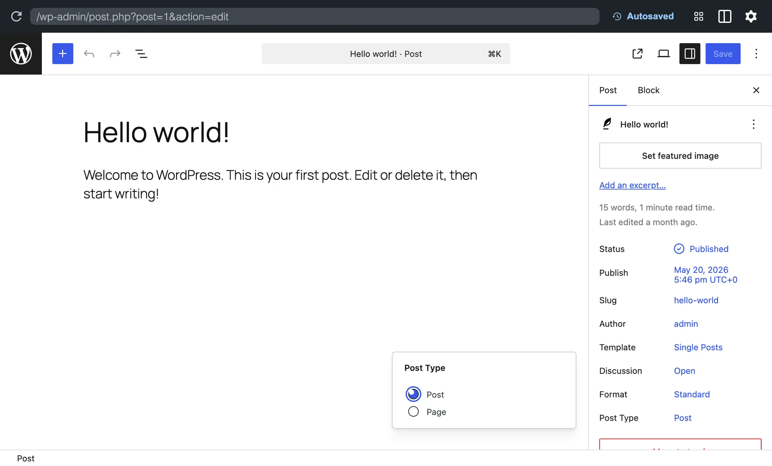The width and height of the screenshot is (772, 466).
Task: Click the Last edited a month ago text
Action: [648, 222]
